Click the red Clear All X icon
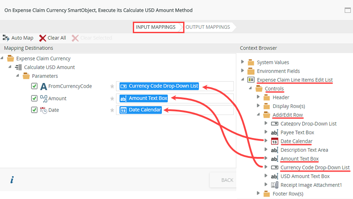Screen dimensions: 353x199 tap(42, 38)
